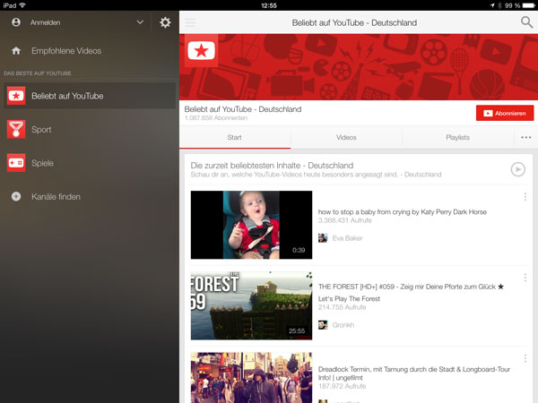Click the Anmelden sign-in label
The height and width of the screenshot is (403, 538).
click(46, 22)
